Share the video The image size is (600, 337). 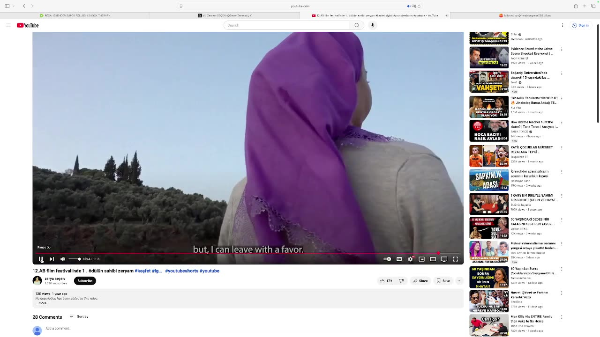click(x=420, y=281)
